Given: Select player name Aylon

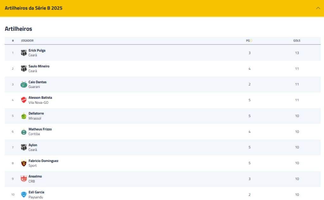Looking at the screenshot, I should 33,145.
